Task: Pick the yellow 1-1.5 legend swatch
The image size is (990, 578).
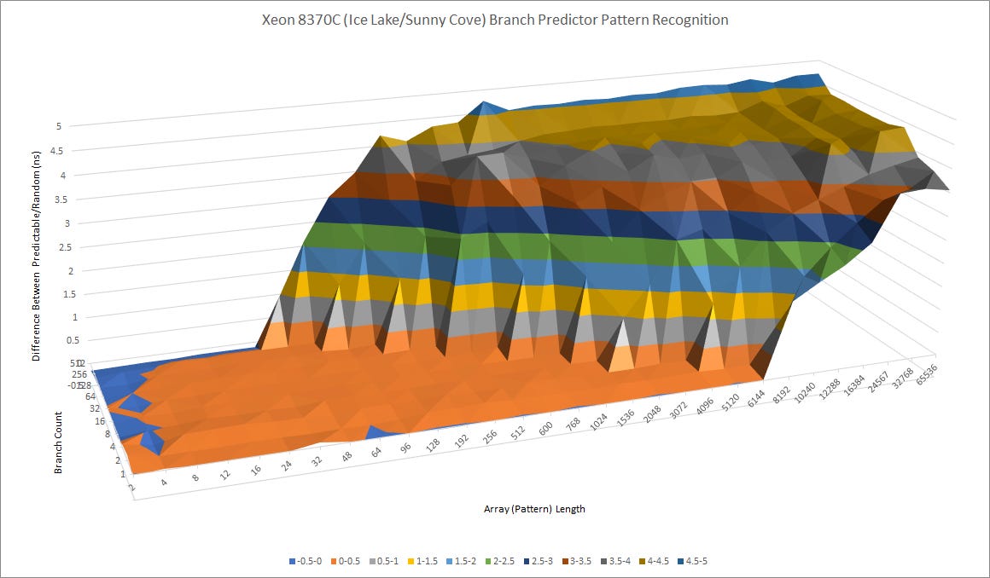Action: (411, 561)
